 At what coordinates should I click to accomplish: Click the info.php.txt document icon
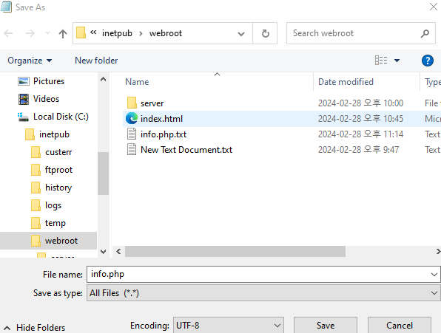pos(132,134)
